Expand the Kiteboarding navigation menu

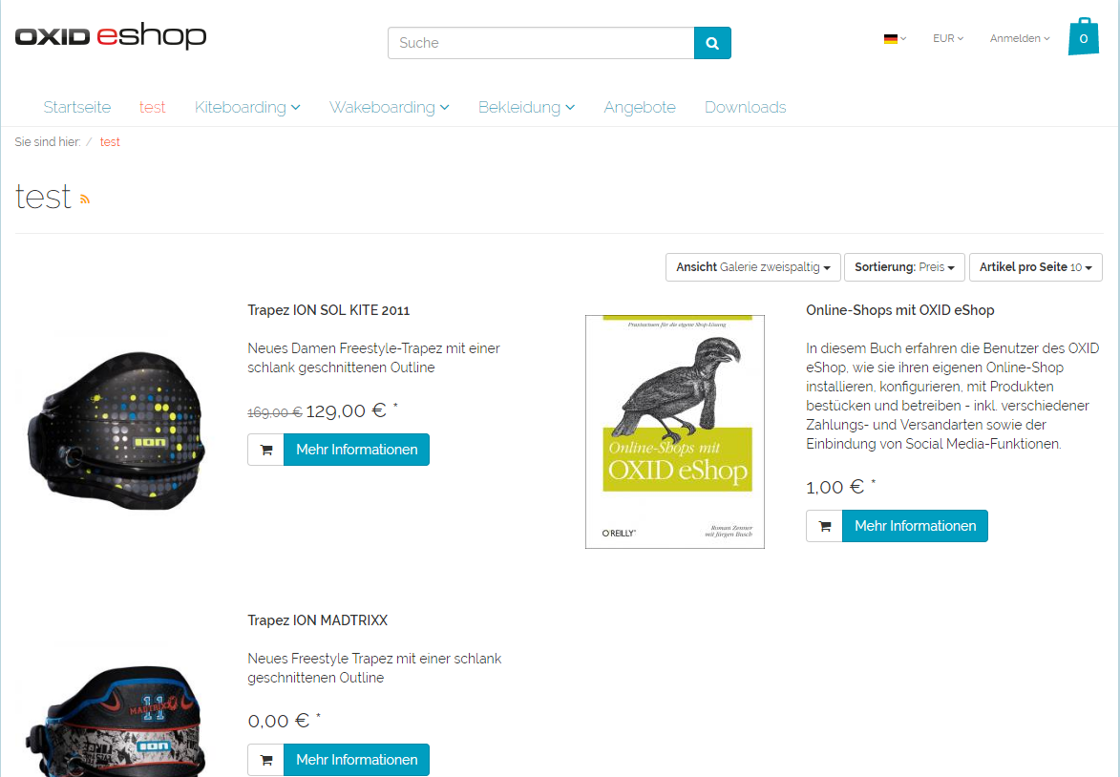click(x=247, y=107)
